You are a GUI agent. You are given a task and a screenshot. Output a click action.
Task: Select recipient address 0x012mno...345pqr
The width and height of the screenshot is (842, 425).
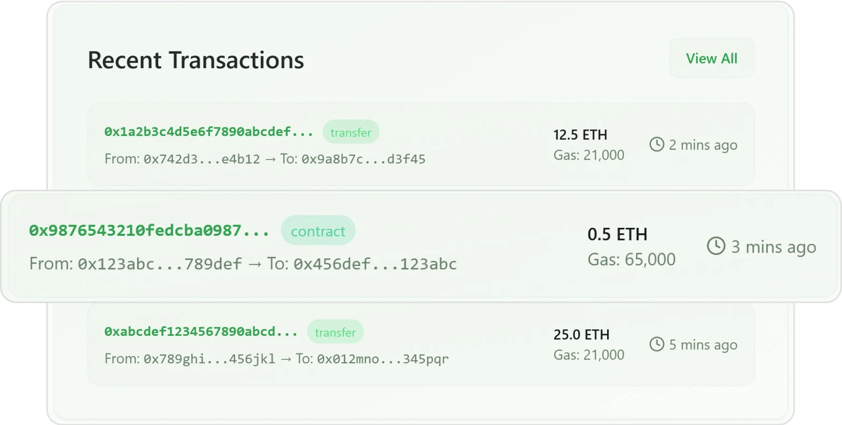point(382,359)
